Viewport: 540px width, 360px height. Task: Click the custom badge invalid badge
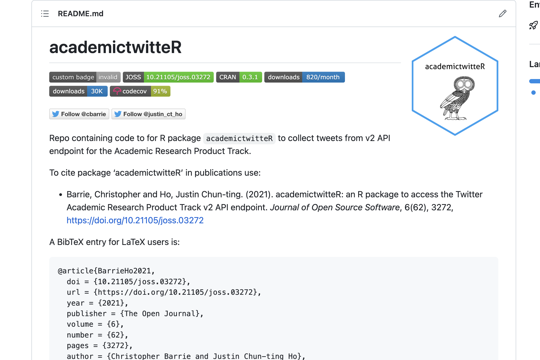(85, 77)
